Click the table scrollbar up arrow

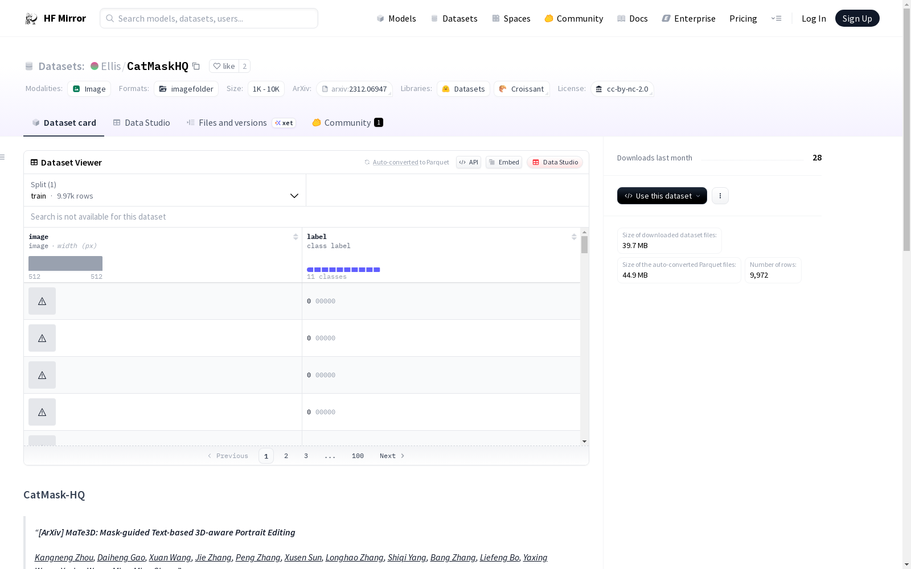pos(584,232)
